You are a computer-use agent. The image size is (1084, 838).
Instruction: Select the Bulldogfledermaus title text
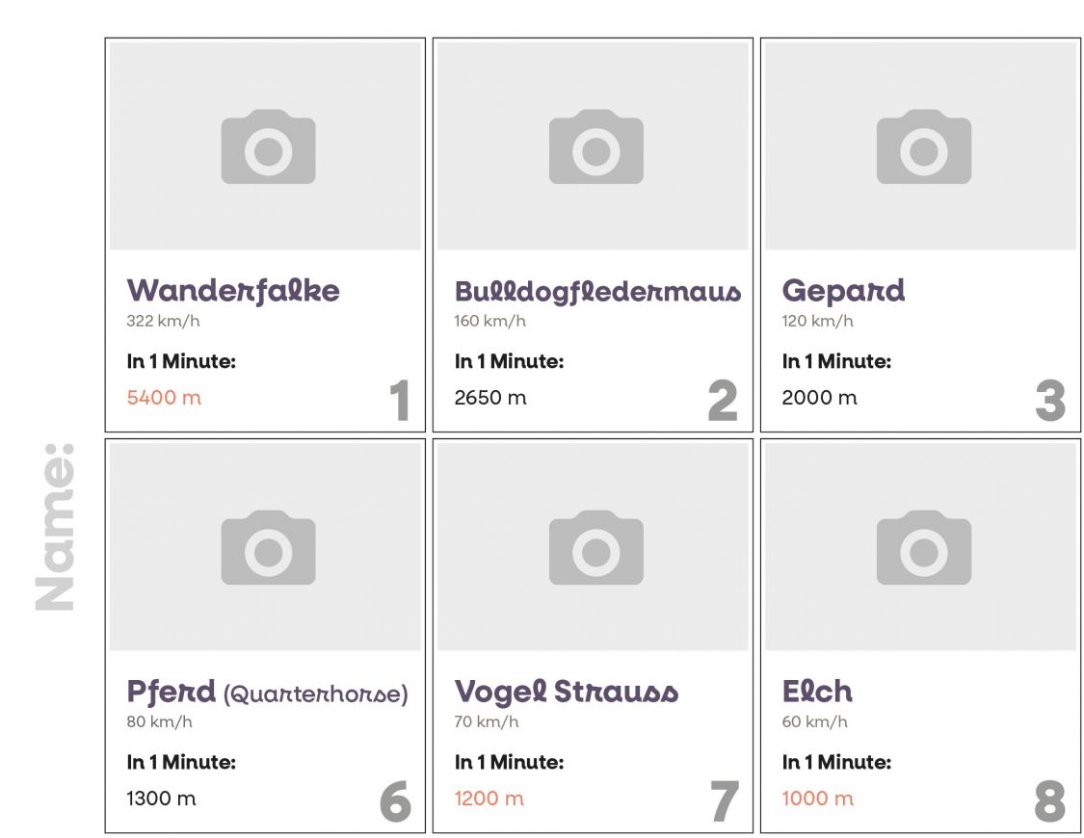[x=597, y=290]
